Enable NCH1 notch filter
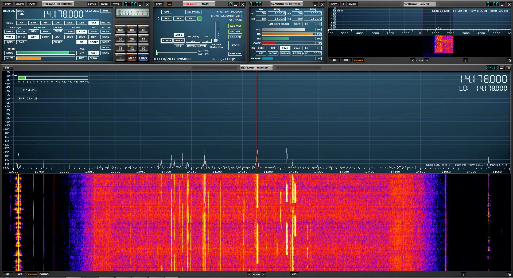Screen dimensions: 513x278 106,31
